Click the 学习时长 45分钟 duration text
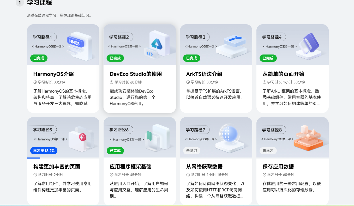 tap(128, 175)
